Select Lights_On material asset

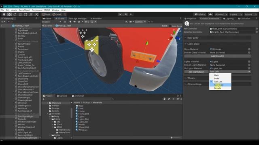click(82, 122)
